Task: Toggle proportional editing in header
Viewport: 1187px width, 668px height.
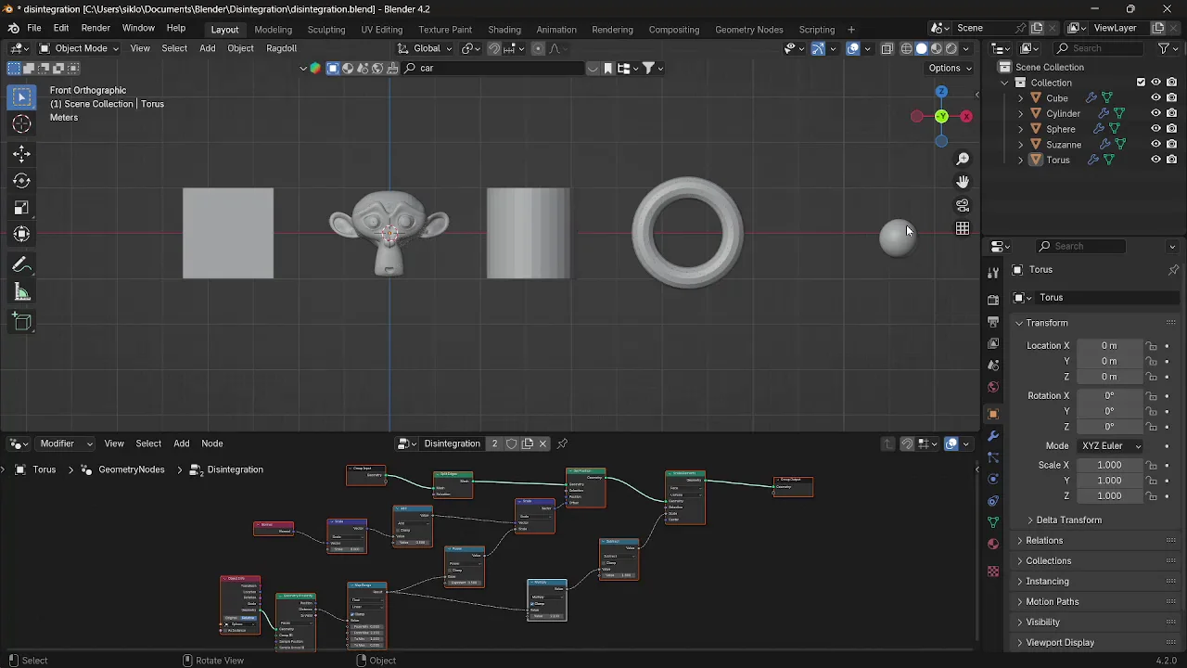Action: click(x=538, y=48)
